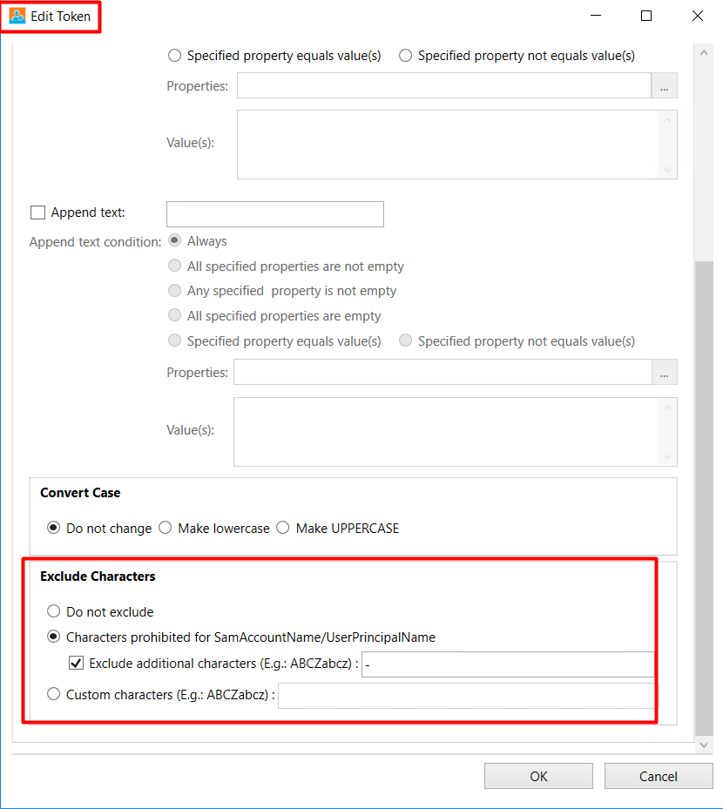Image resolution: width=723 pixels, height=809 pixels.
Task: Select the Custom characters radio option
Action: point(54,694)
